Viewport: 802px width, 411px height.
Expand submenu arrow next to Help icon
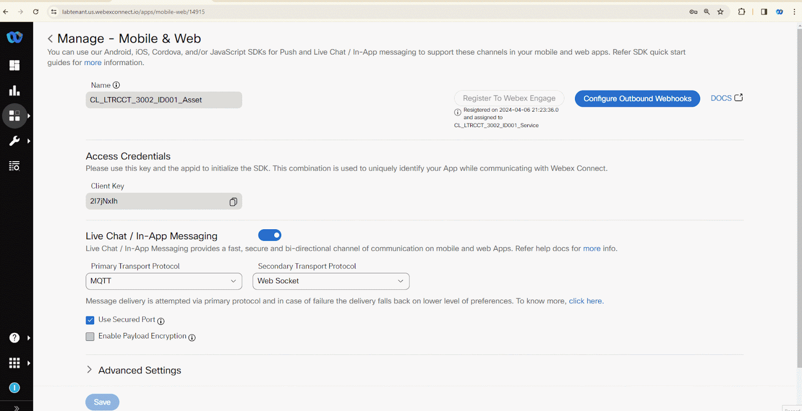(29, 338)
